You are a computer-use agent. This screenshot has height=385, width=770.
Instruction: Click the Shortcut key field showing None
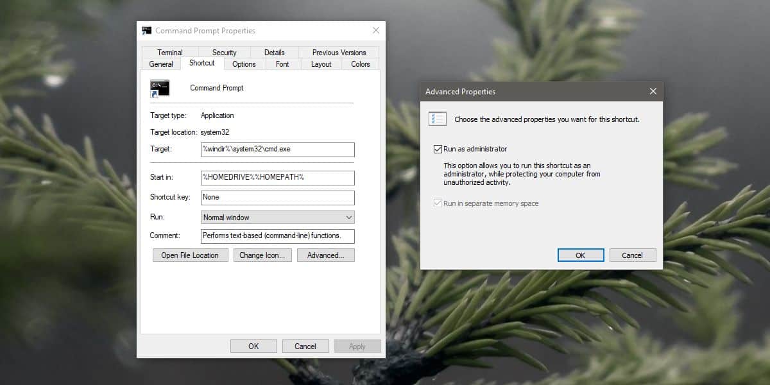278,198
